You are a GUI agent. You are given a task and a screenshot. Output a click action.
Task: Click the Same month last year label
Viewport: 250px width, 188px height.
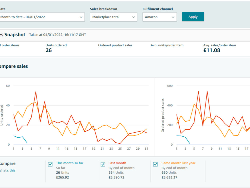(178, 163)
